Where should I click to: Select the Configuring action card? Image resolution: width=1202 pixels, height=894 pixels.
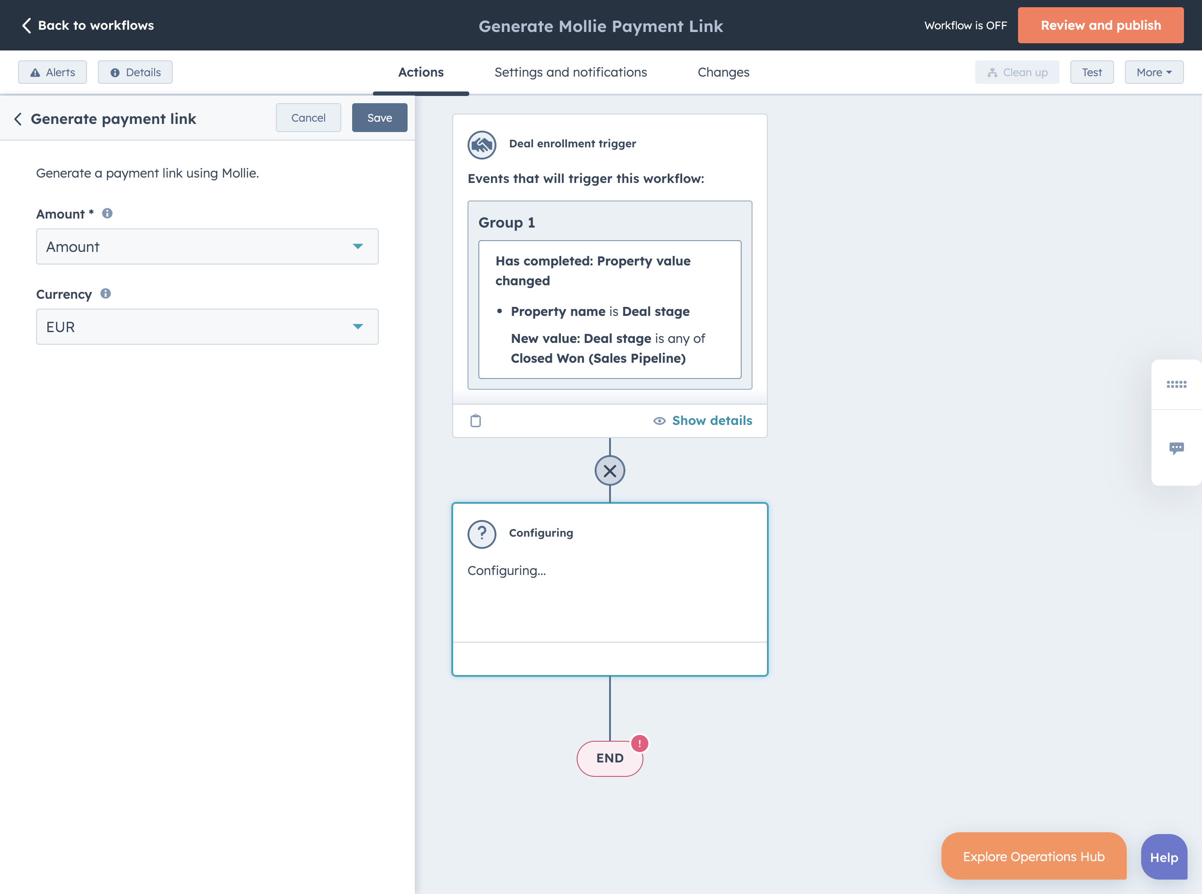click(x=610, y=589)
